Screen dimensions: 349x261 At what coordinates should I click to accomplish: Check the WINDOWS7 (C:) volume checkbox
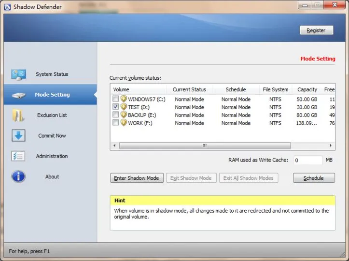[115, 99]
